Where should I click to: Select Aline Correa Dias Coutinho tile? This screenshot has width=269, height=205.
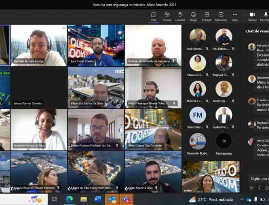point(153,129)
